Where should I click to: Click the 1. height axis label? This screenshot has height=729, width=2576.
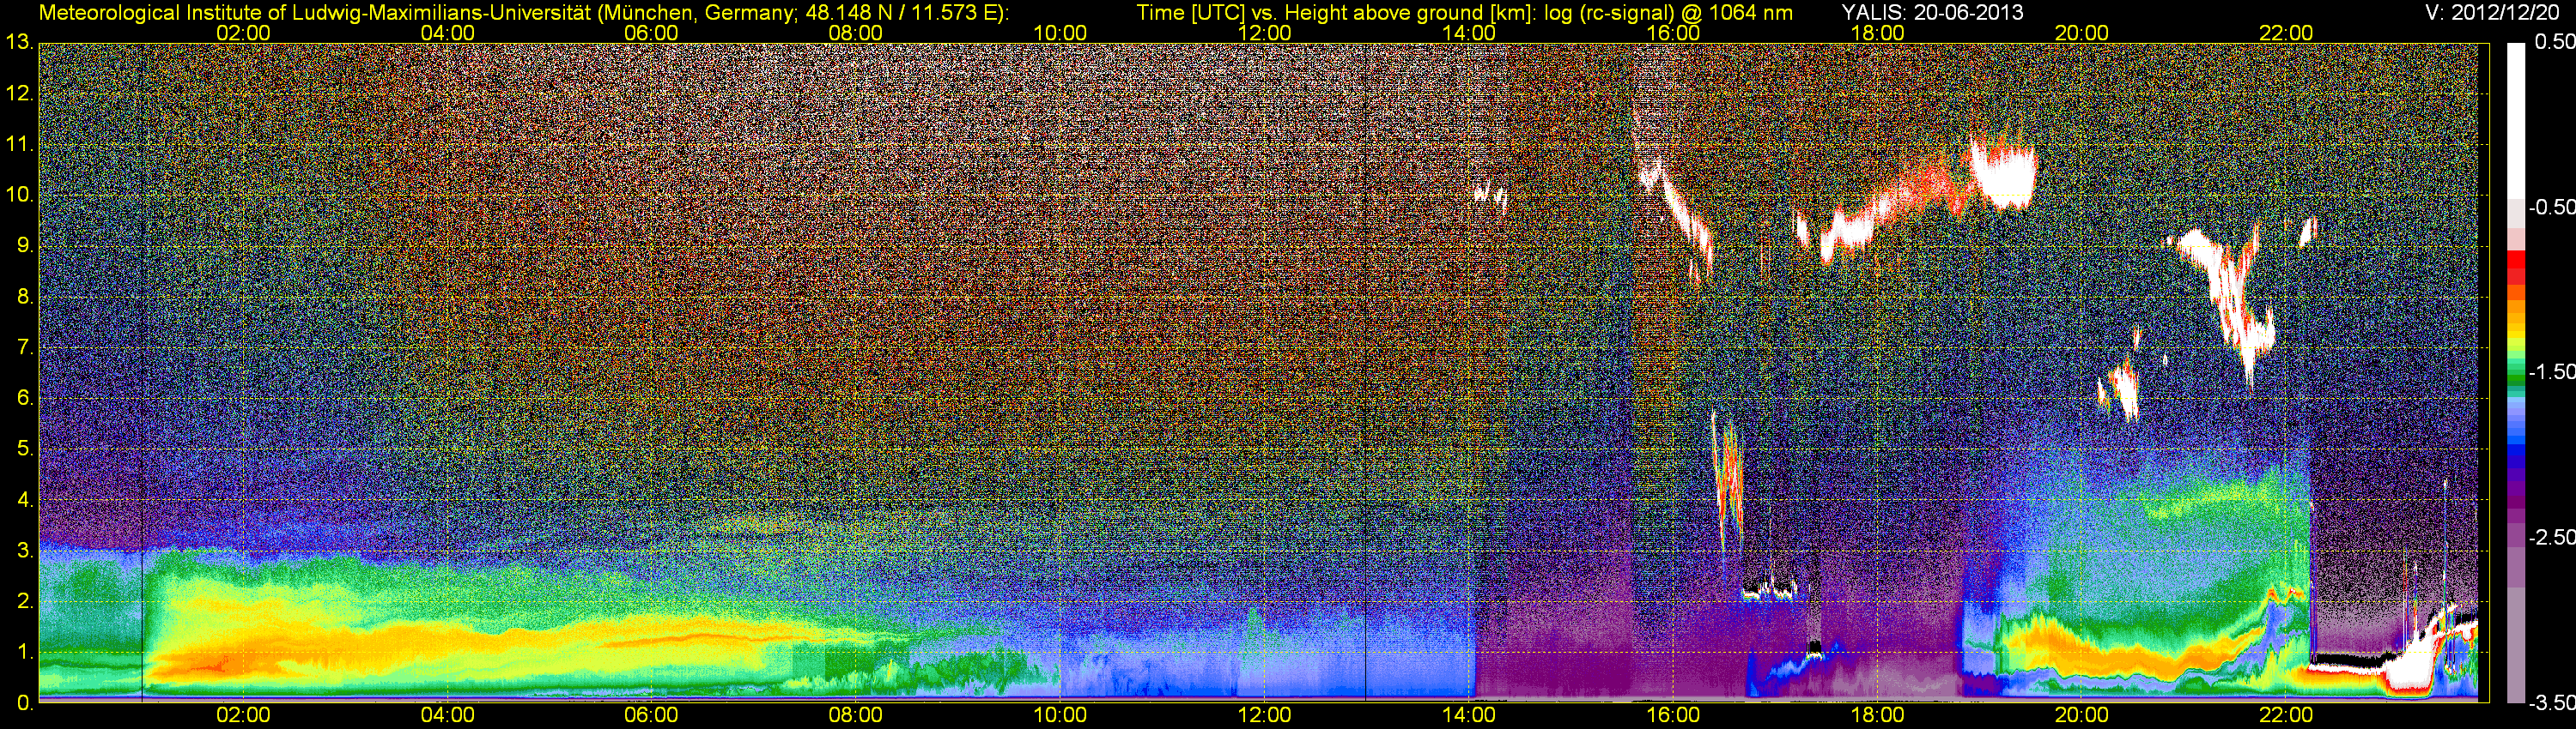tap(26, 652)
